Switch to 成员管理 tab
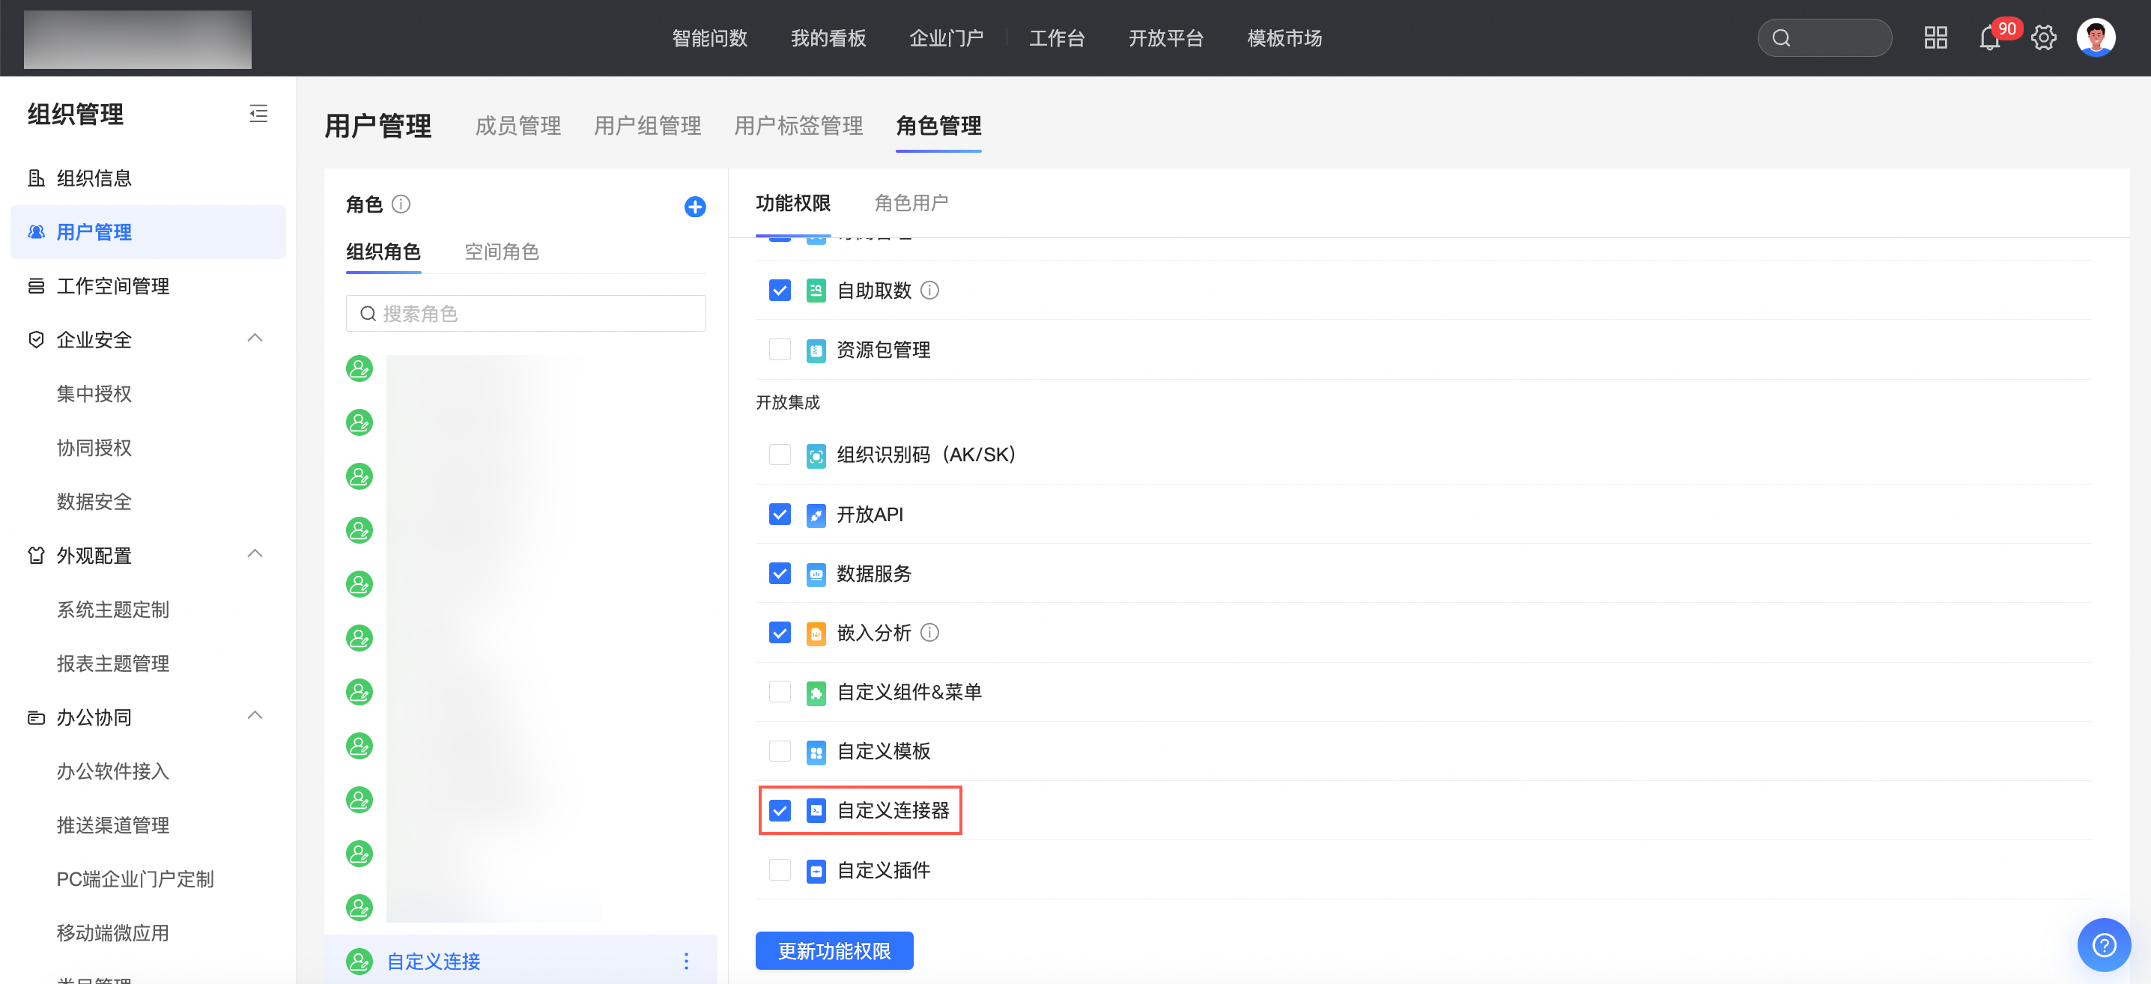Viewport: 2151px width, 984px height. [x=518, y=126]
